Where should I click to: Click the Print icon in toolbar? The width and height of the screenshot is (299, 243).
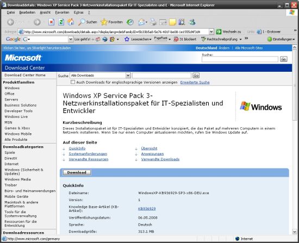click(153, 22)
